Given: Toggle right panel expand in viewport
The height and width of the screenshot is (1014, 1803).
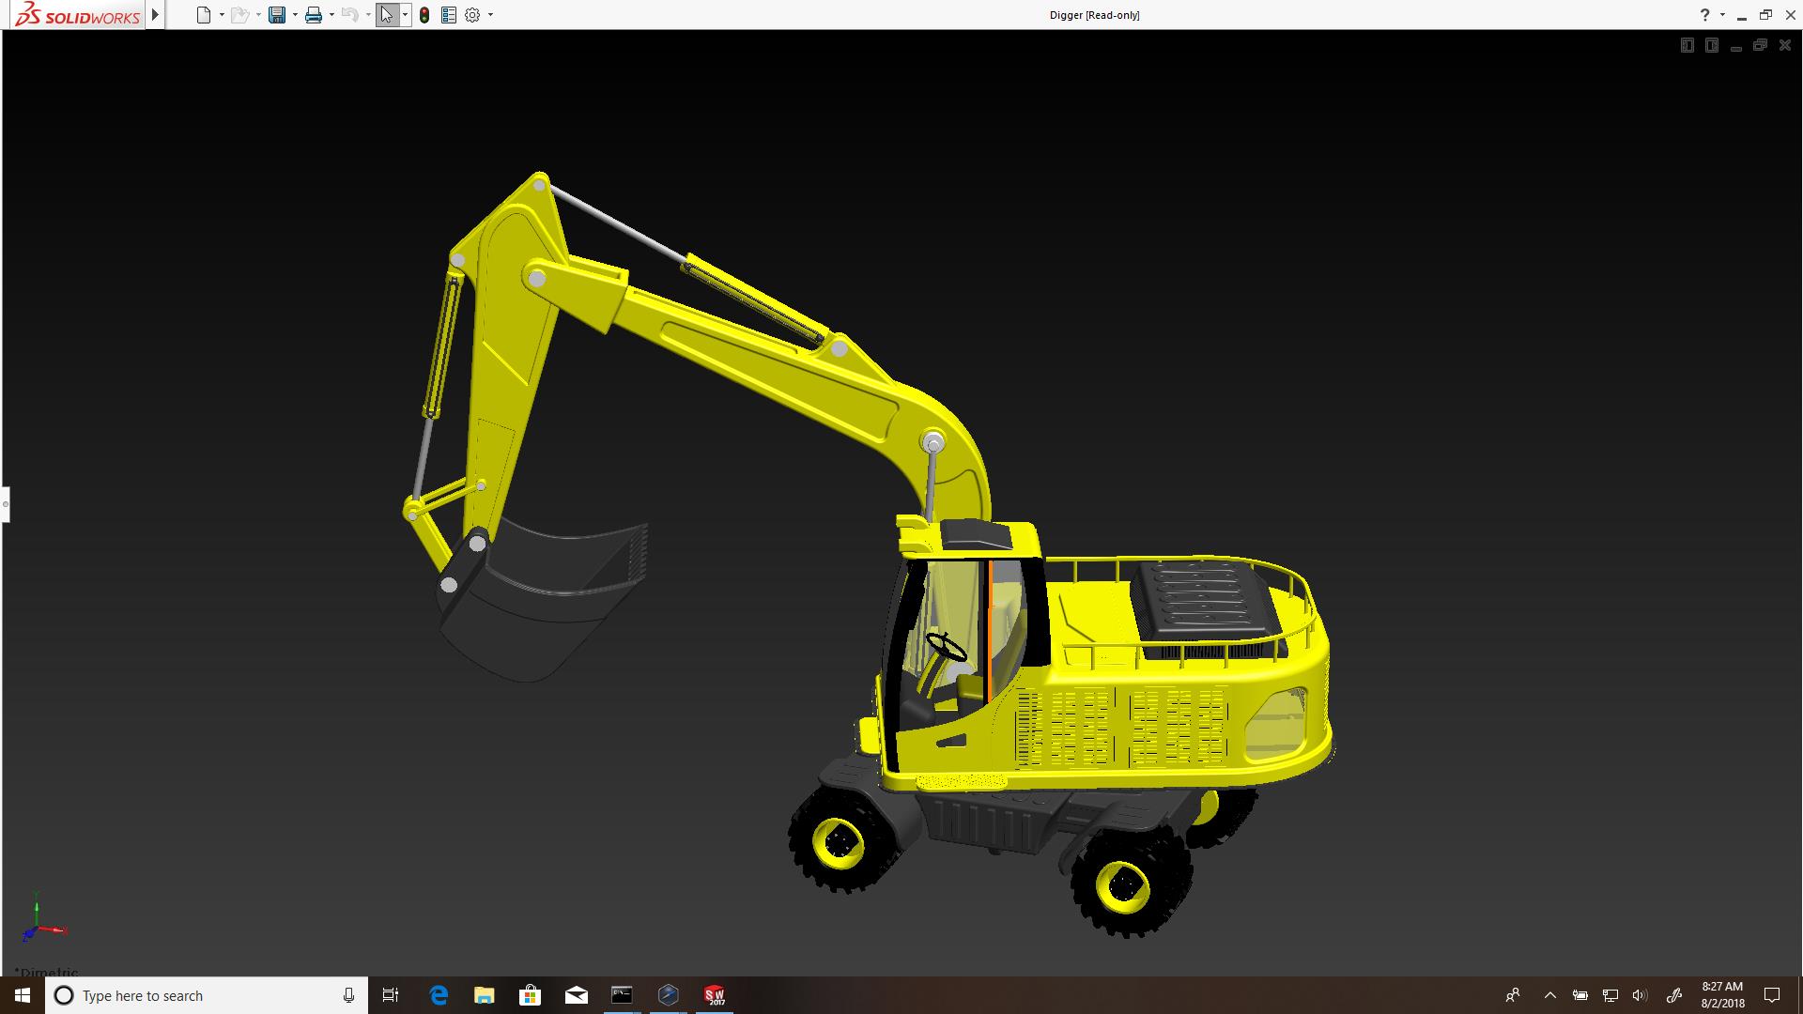Looking at the screenshot, I should coord(1711,45).
